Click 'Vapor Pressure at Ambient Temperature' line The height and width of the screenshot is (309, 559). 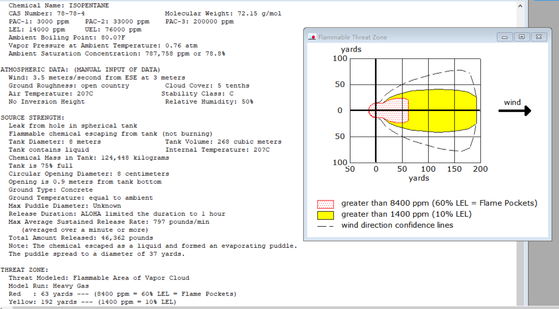pyautogui.click(x=103, y=45)
